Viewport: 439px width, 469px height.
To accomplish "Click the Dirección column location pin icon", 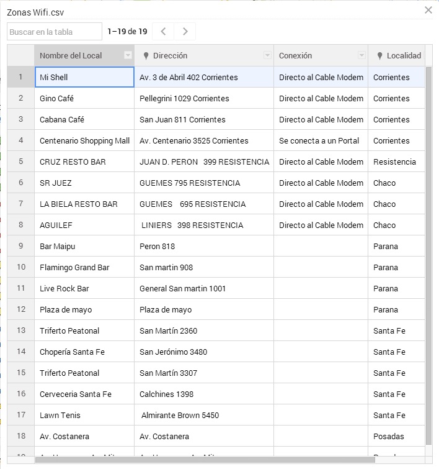I will click(146, 56).
